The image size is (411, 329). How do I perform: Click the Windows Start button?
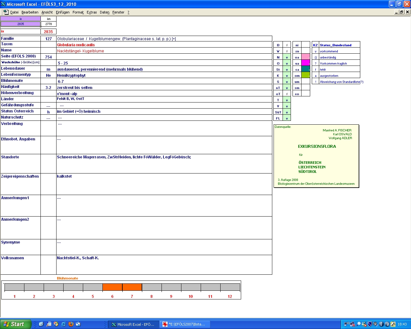[x=16, y=324]
